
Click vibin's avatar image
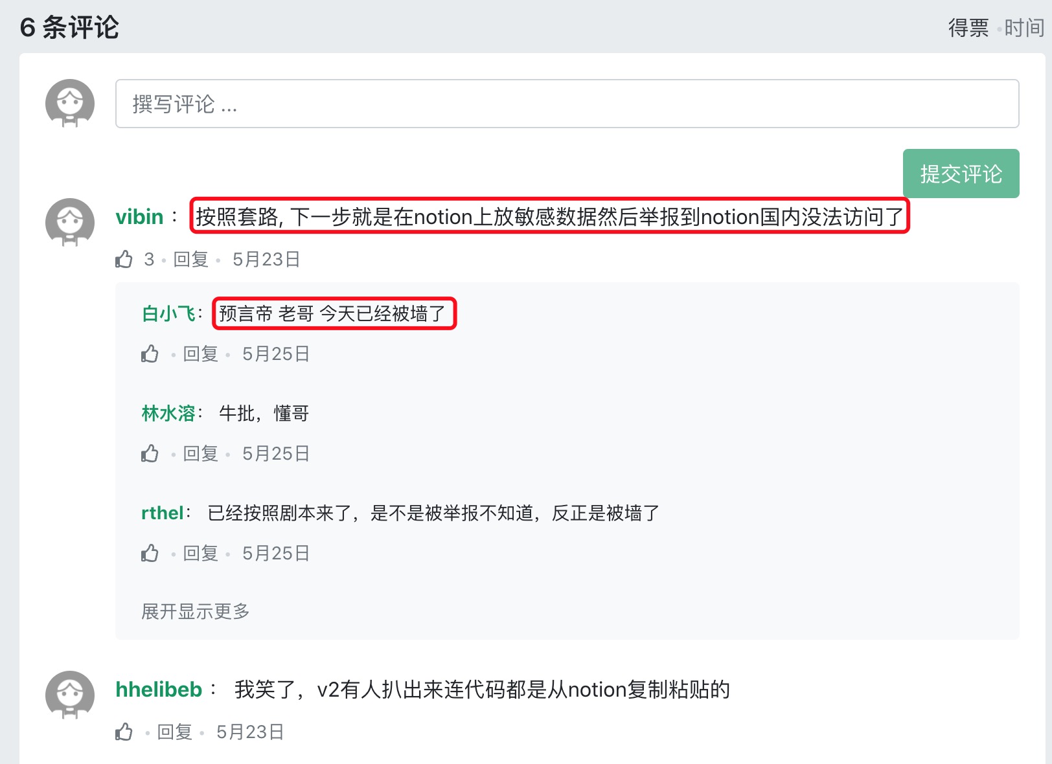point(70,222)
